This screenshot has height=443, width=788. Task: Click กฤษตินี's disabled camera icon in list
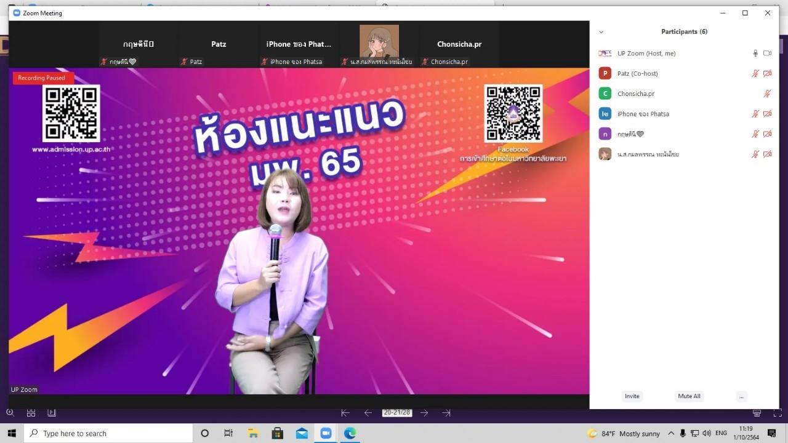[767, 134]
